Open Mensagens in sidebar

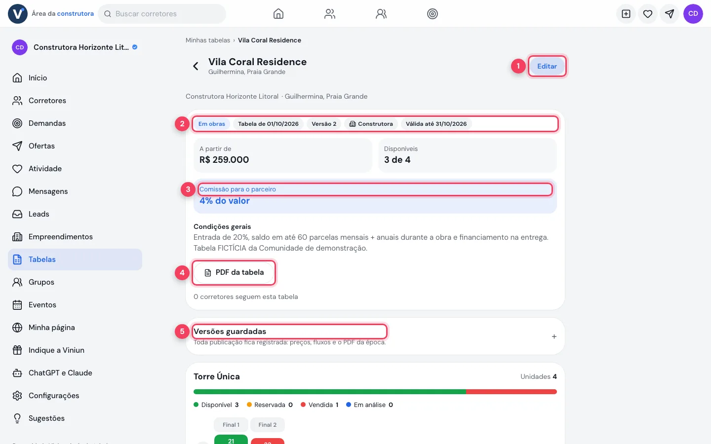pos(75,191)
